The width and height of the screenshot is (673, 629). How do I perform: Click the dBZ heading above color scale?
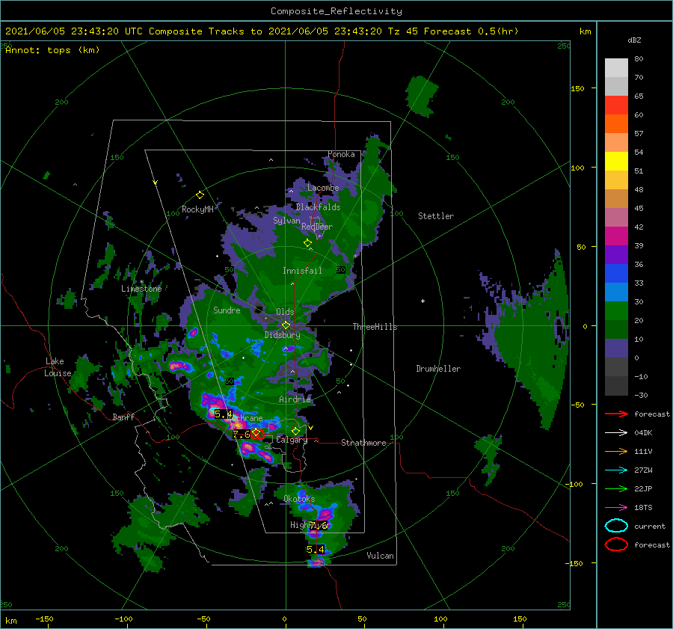(x=634, y=40)
